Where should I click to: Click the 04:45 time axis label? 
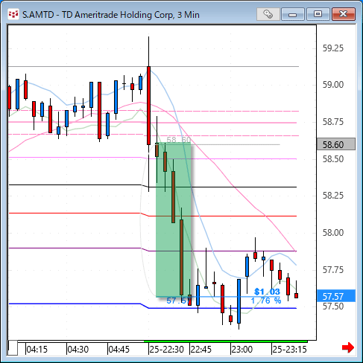pyautogui.click(x=119, y=350)
